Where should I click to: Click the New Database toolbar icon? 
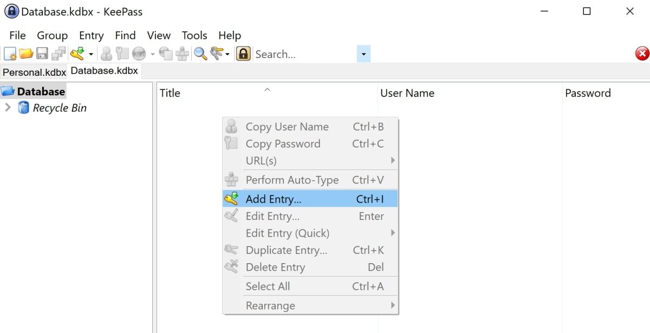[x=10, y=54]
